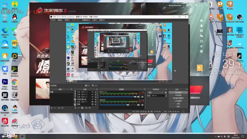Click WeChat icon in launcher sidebar
This screenshot has height=139, width=247.
tap(202, 36)
